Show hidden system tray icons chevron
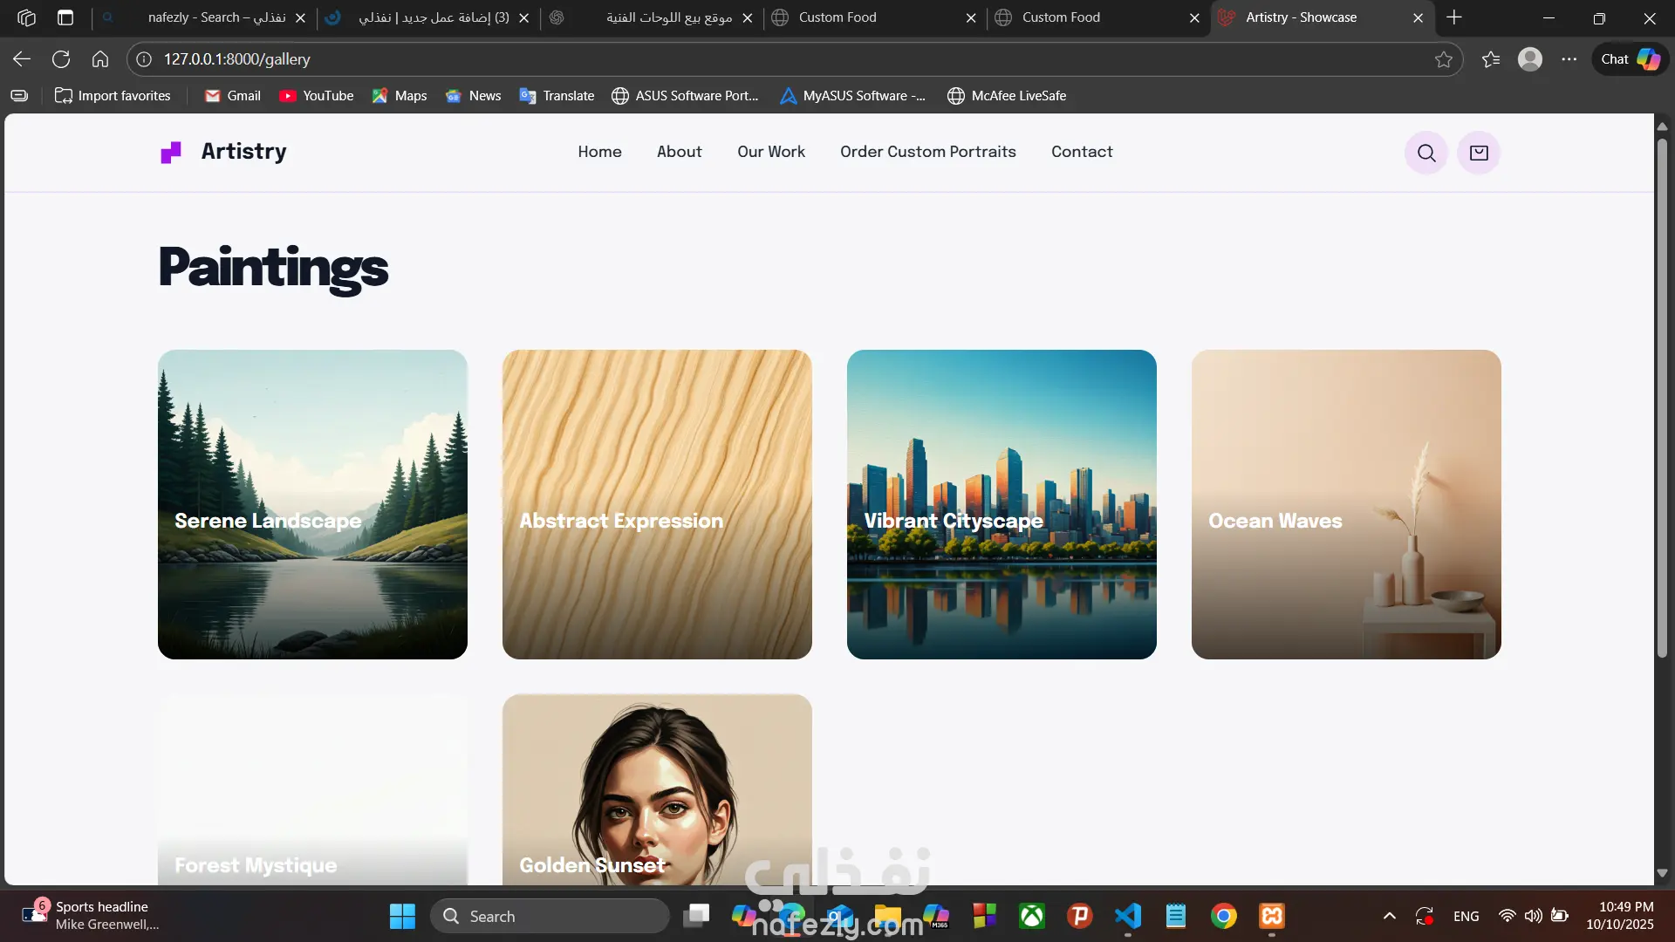Image resolution: width=1675 pixels, height=942 pixels. click(x=1390, y=916)
